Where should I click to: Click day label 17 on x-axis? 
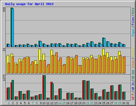[72, 103]
